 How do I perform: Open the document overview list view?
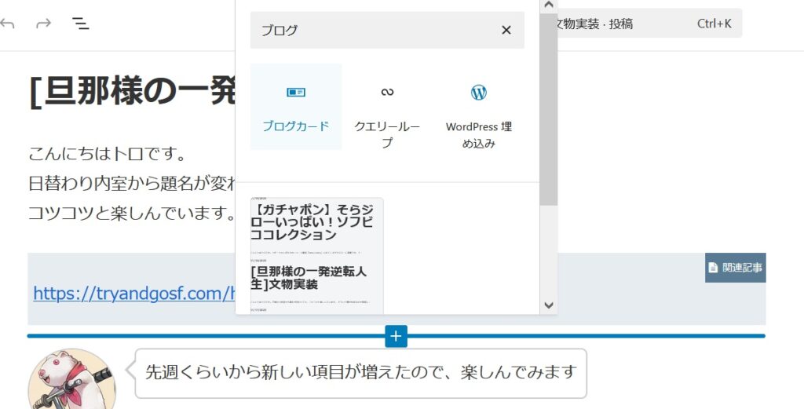[80, 24]
